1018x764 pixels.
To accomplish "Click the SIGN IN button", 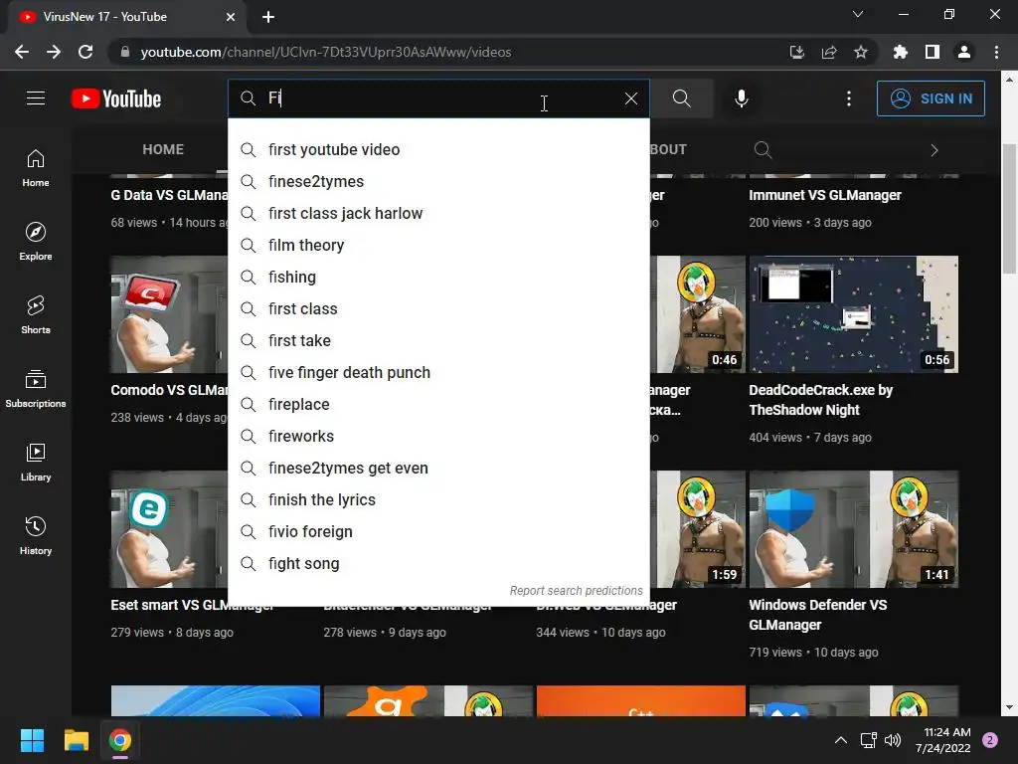I will click(931, 98).
